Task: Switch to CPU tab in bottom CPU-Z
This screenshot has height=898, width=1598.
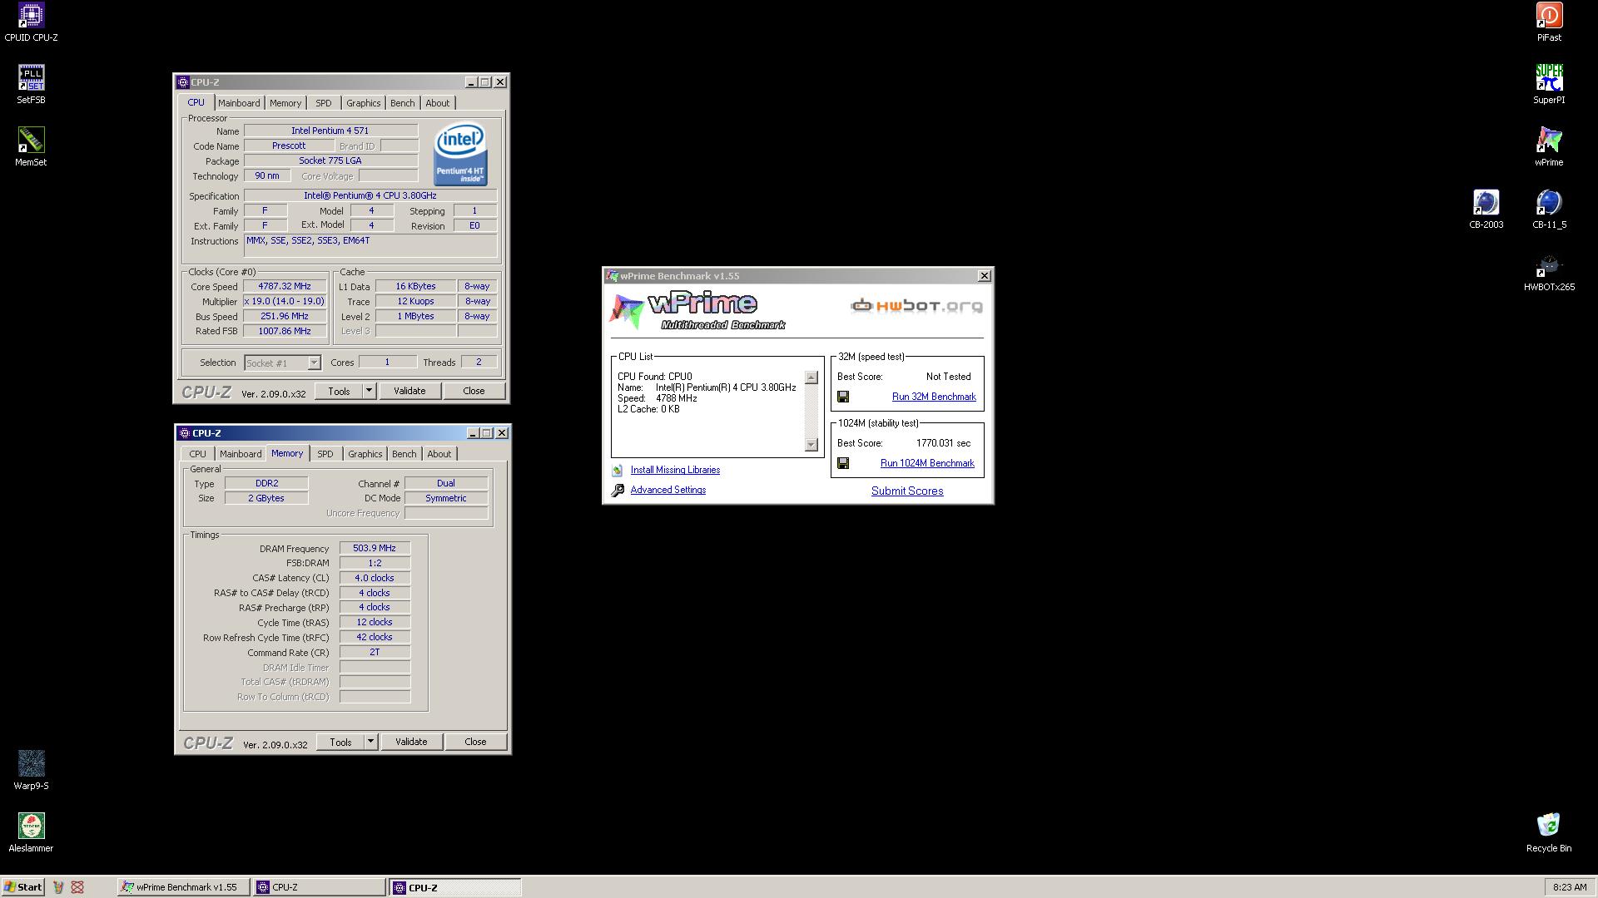Action: click(x=197, y=454)
